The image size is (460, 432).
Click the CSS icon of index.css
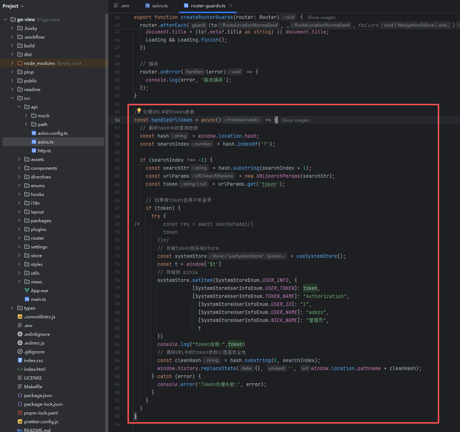click(20, 360)
